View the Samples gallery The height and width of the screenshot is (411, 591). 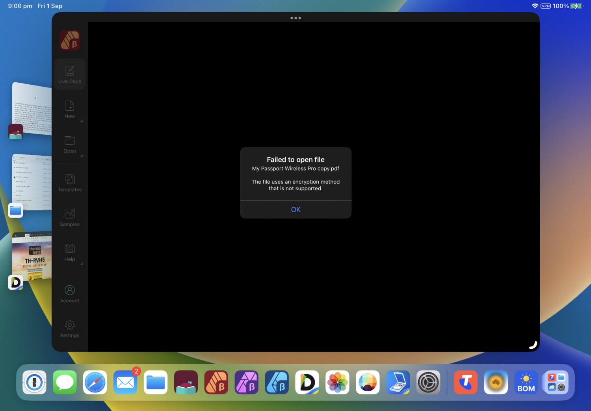[69, 217]
